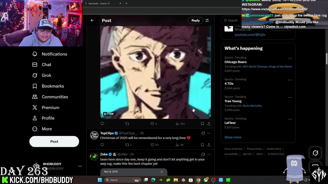The image size is (328, 184).
Task: Open a new browser tab
Action: (126, 4)
